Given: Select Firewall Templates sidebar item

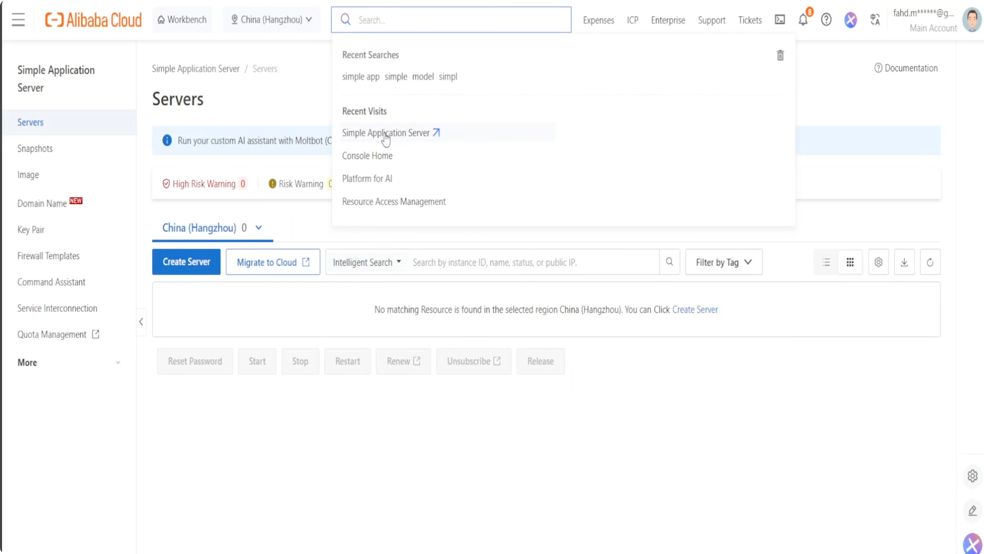Looking at the screenshot, I should coord(48,256).
